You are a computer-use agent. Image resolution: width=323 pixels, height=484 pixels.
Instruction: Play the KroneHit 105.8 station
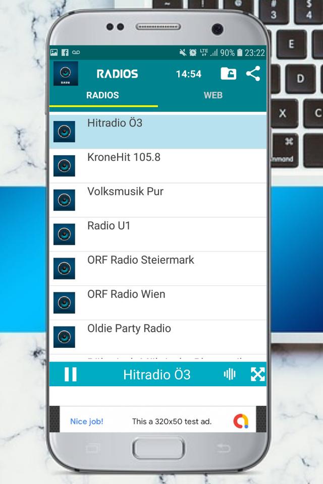click(x=158, y=166)
